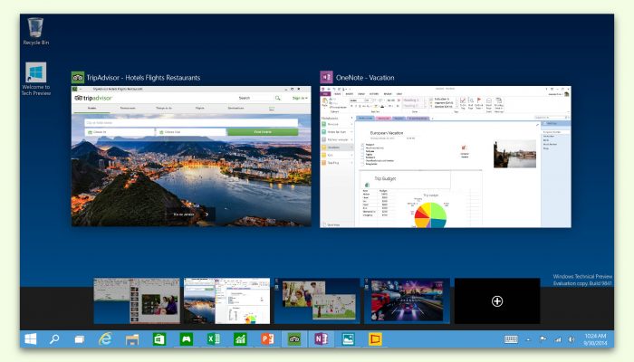
Task: Open the green chart app icon
Action: pos(240,339)
